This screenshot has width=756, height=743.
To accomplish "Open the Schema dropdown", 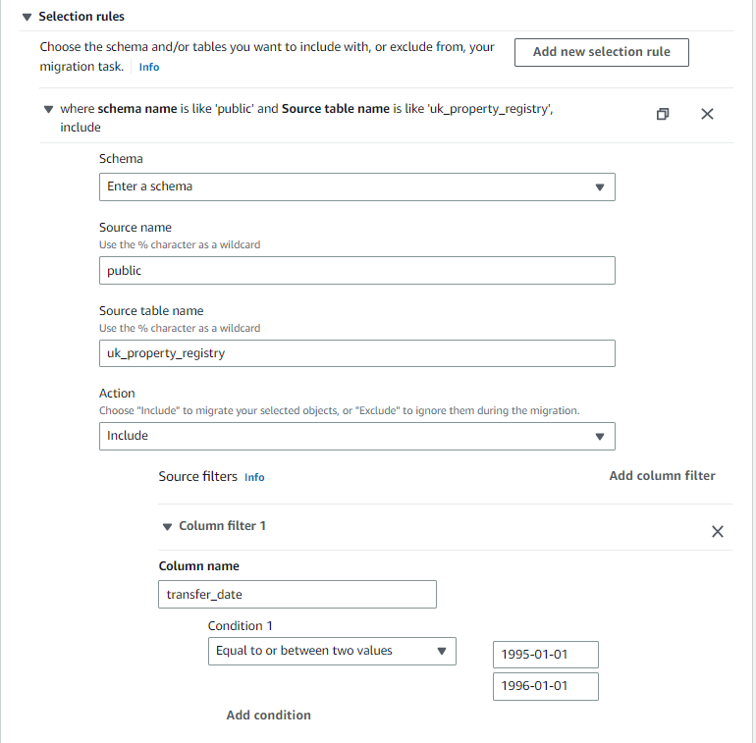I will [356, 186].
